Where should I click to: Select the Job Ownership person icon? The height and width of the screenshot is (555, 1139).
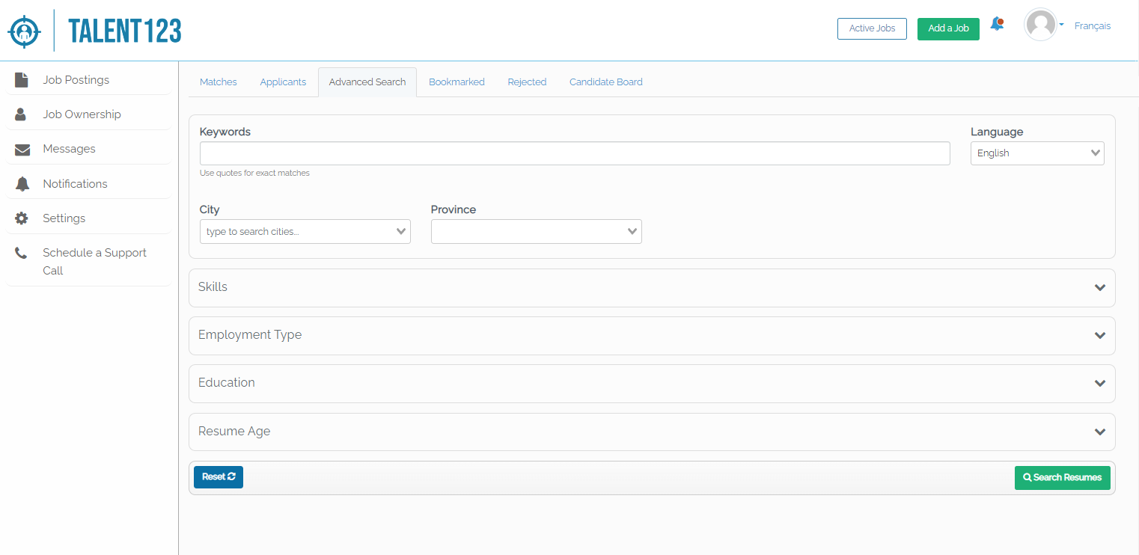(x=22, y=113)
